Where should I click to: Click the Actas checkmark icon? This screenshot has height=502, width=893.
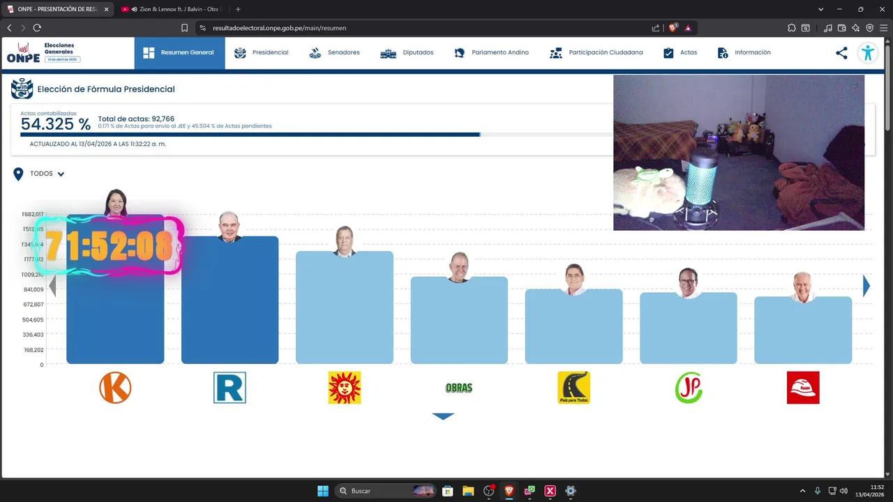(x=668, y=53)
